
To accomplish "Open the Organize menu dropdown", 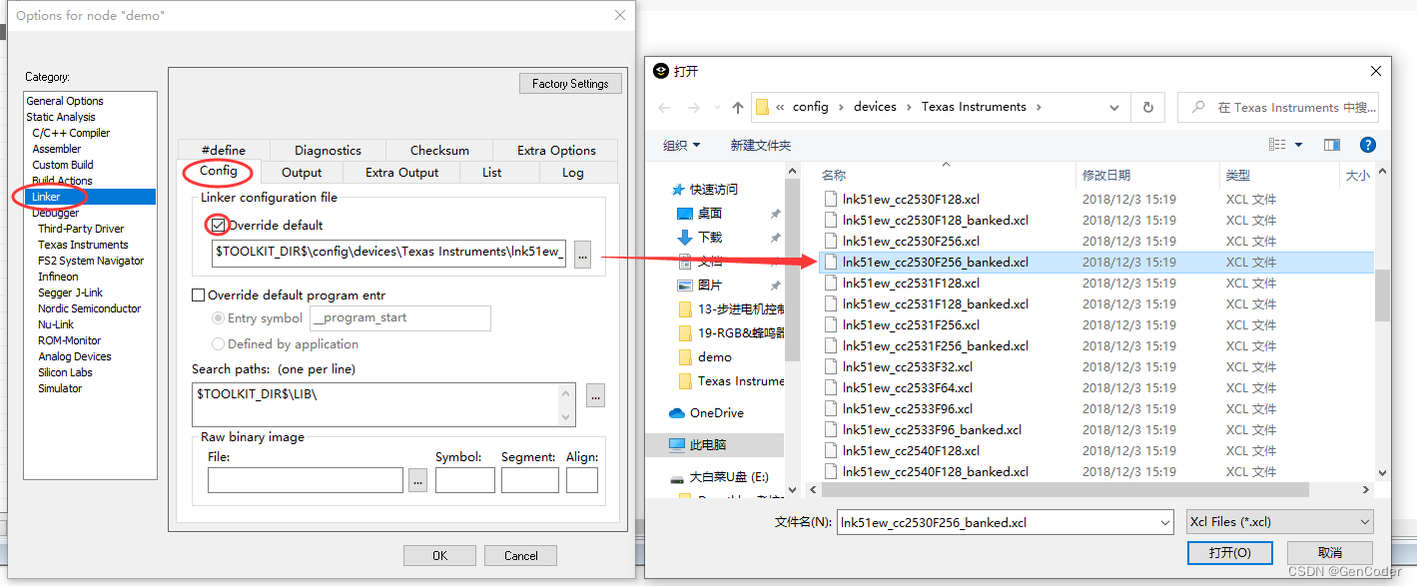I will (682, 145).
